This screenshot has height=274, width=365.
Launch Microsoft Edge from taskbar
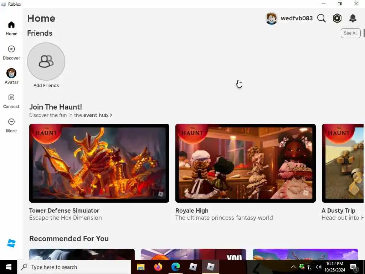(x=176, y=267)
